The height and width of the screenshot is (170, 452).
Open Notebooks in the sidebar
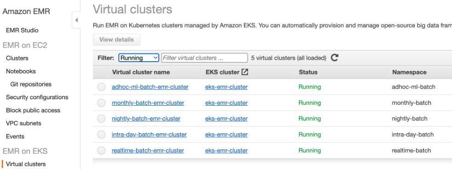[x=21, y=71]
